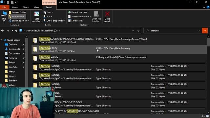Viewport: 210px width, 118px height.
Task: Switch to Details view icon in status bar
Action: (x=203, y=116)
